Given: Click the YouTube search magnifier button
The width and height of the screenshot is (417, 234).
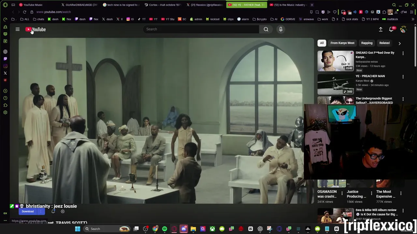Looking at the screenshot, I should click(266, 29).
